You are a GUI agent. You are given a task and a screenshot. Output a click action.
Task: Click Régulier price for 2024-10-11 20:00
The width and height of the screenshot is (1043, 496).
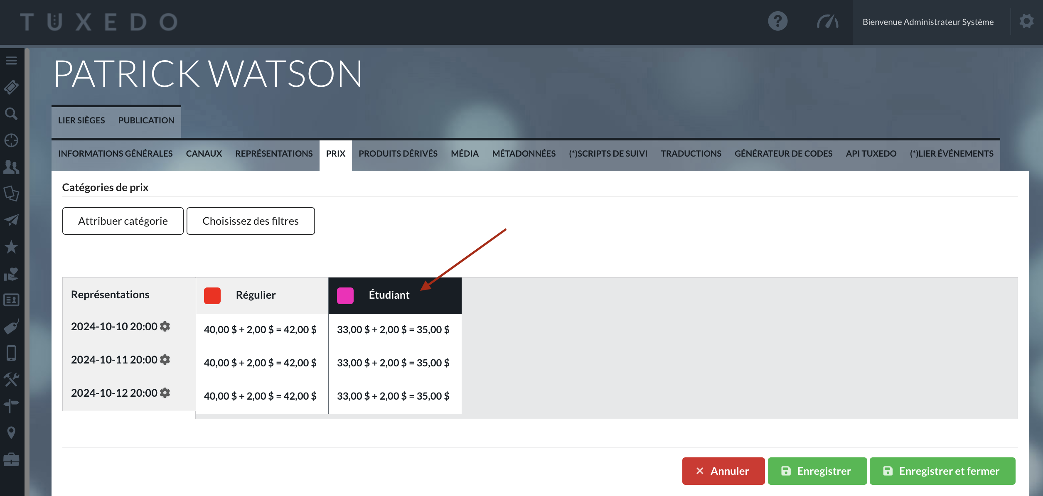pyautogui.click(x=260, y=363)
